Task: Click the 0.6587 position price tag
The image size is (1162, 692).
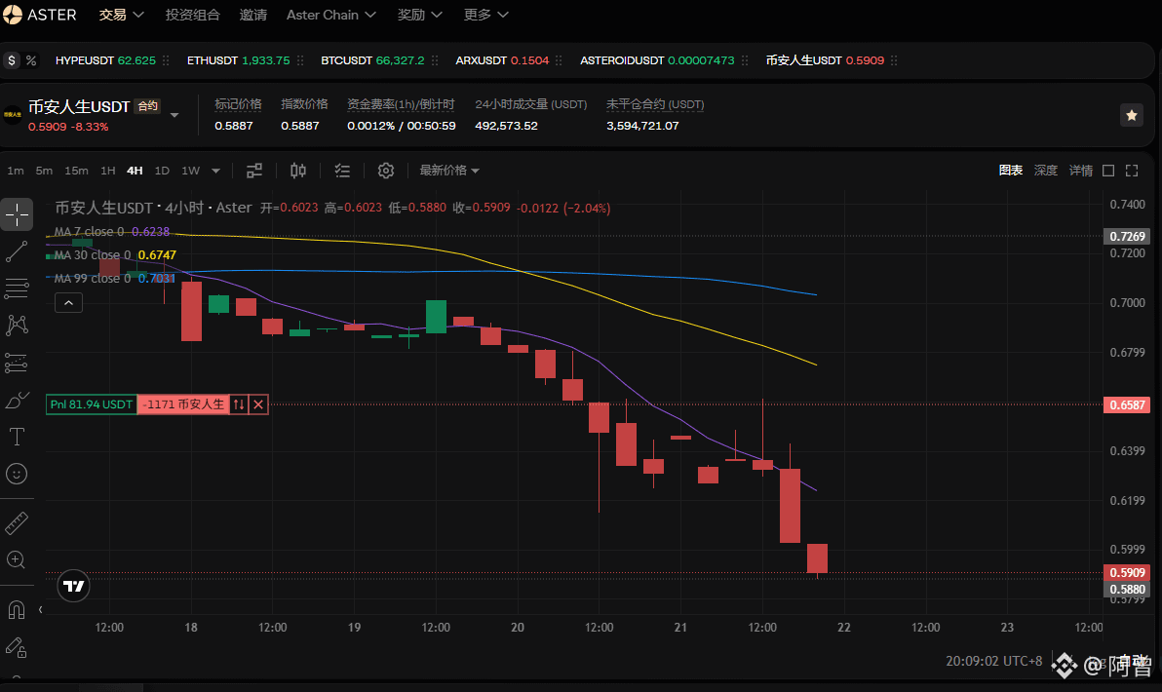Action: point(1127,405)
